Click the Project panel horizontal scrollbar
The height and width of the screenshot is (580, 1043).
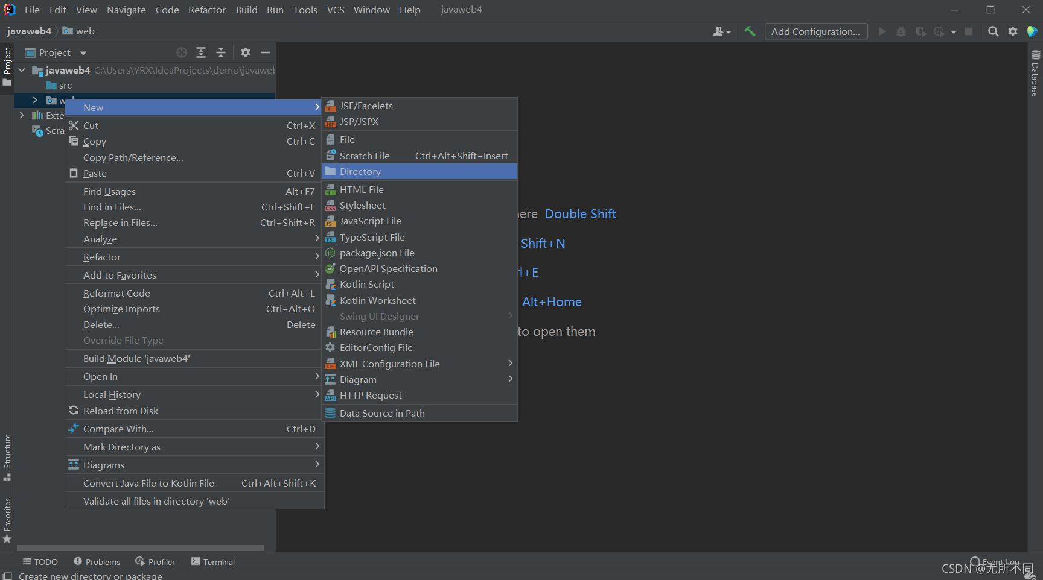(x=140, y=548)
